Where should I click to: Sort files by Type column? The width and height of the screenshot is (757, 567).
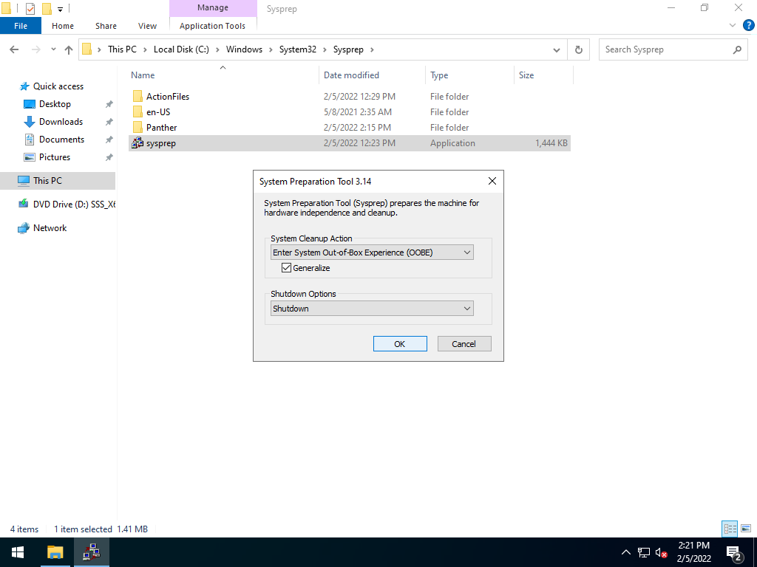tap(469, 75)
